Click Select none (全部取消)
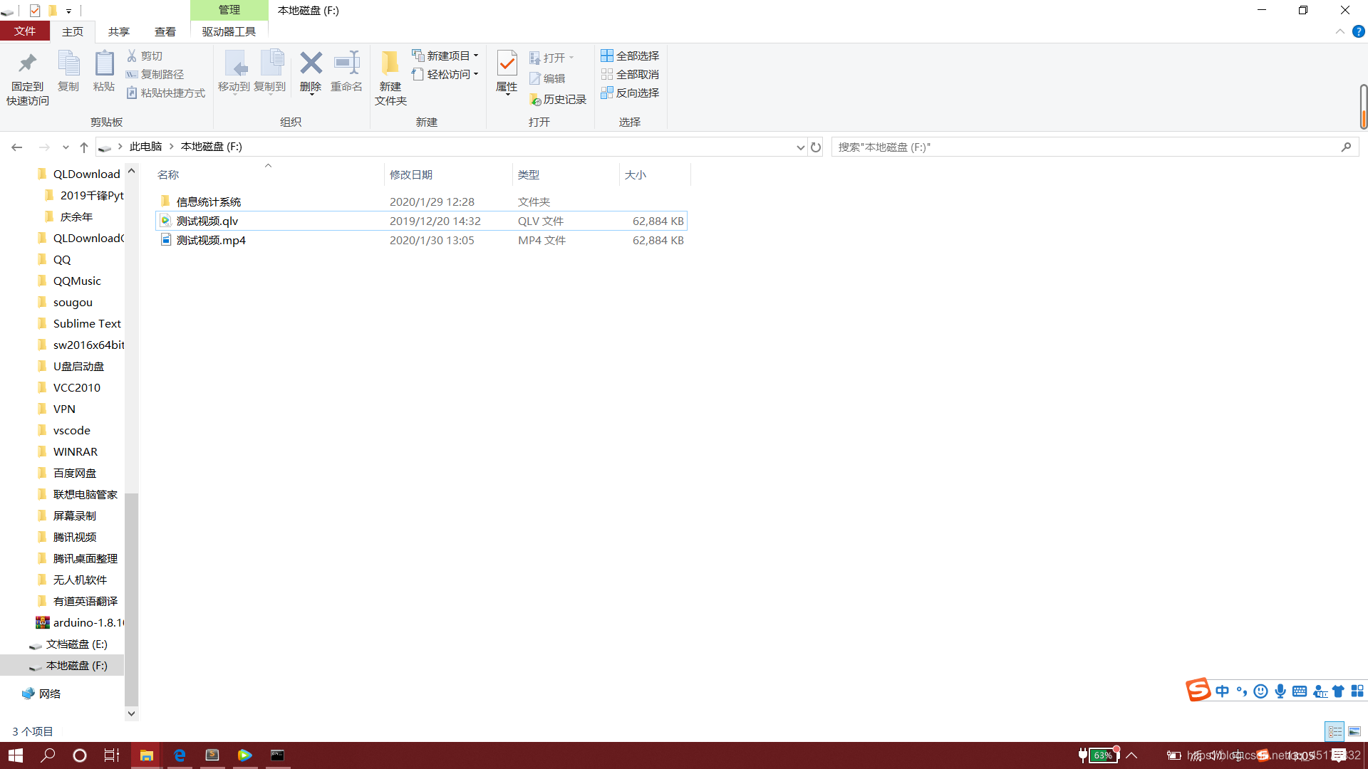1368x769 pixels. coord(630,74)
